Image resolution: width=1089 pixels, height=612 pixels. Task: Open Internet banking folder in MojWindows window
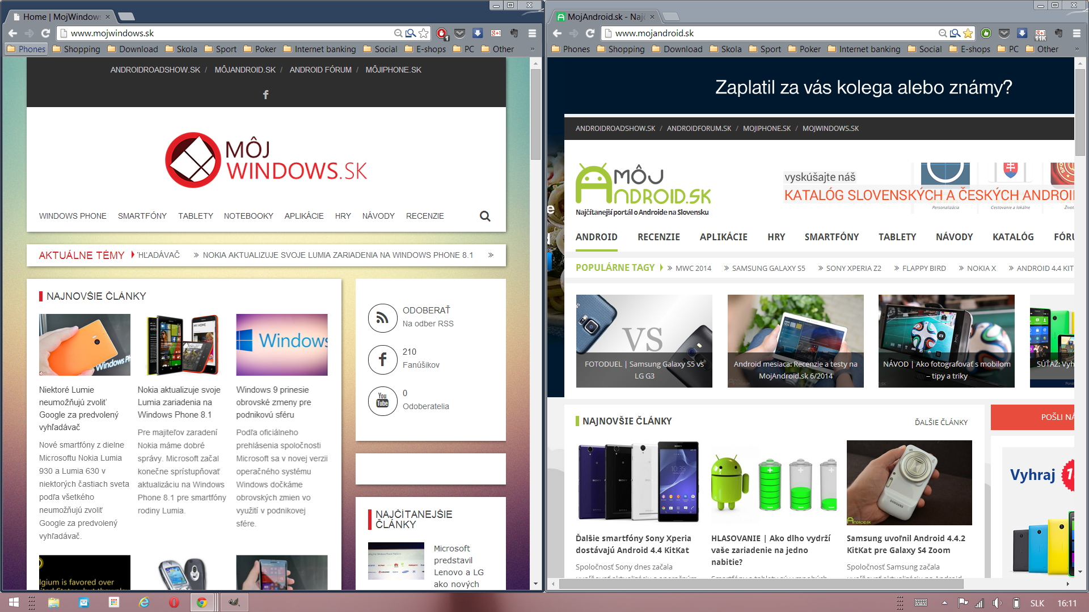(319, 49)
